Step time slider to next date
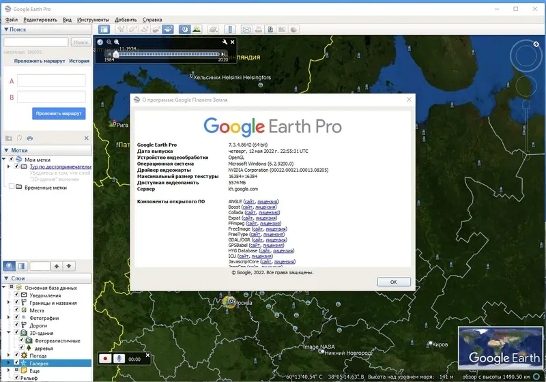Screen dimensions: 546x382 223,55
